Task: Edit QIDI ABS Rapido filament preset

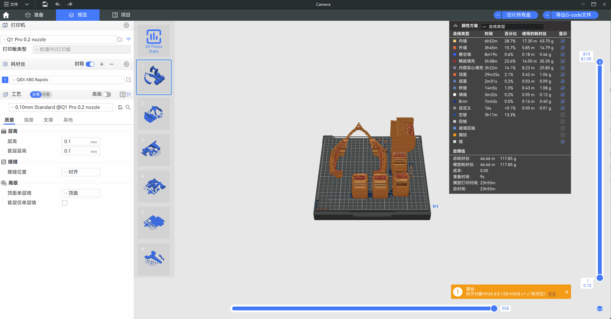Action: click(x=129, y=80)
